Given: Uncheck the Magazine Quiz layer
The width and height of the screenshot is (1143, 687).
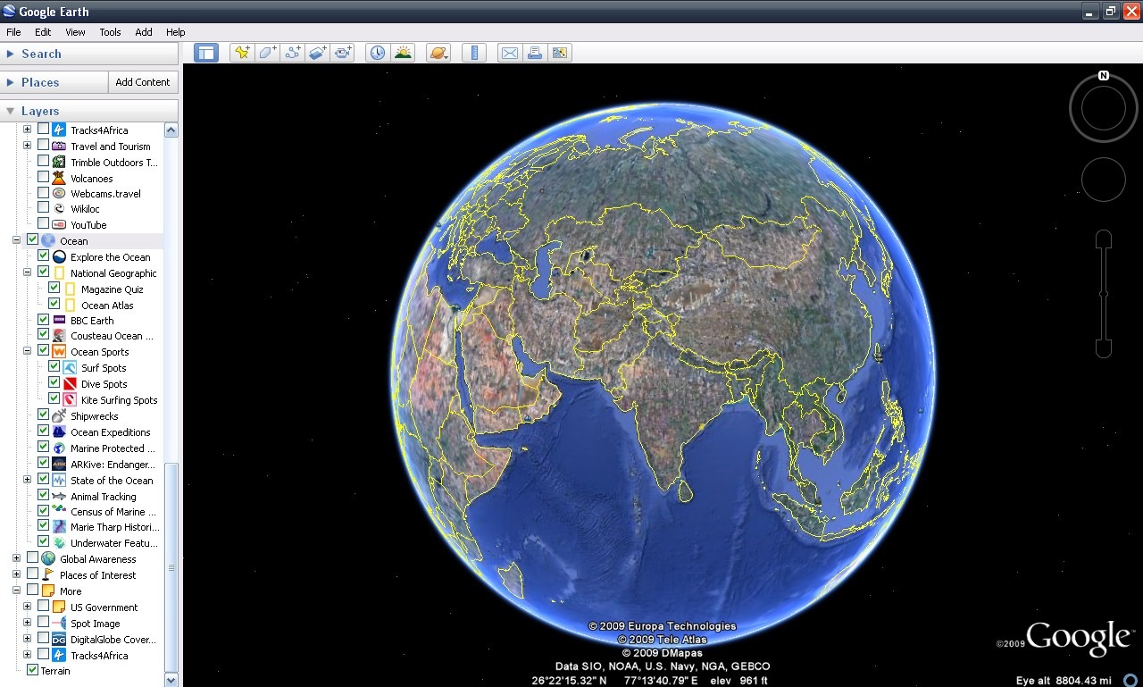Looking at the screenshot, I should pyautogui.click(x=54, y=288).
